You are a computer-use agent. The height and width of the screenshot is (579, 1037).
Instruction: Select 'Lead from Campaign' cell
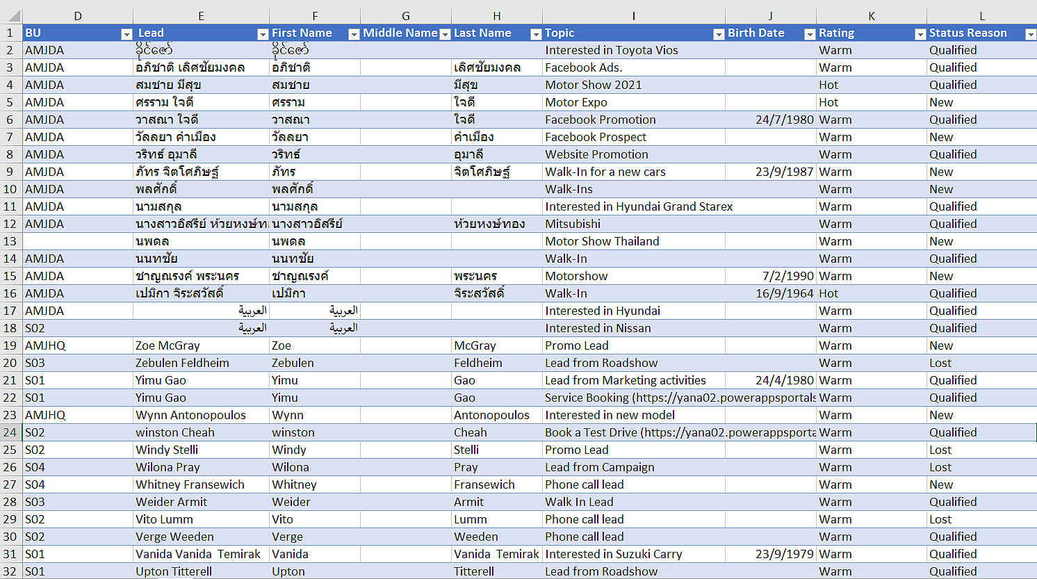tap(633, 467)
